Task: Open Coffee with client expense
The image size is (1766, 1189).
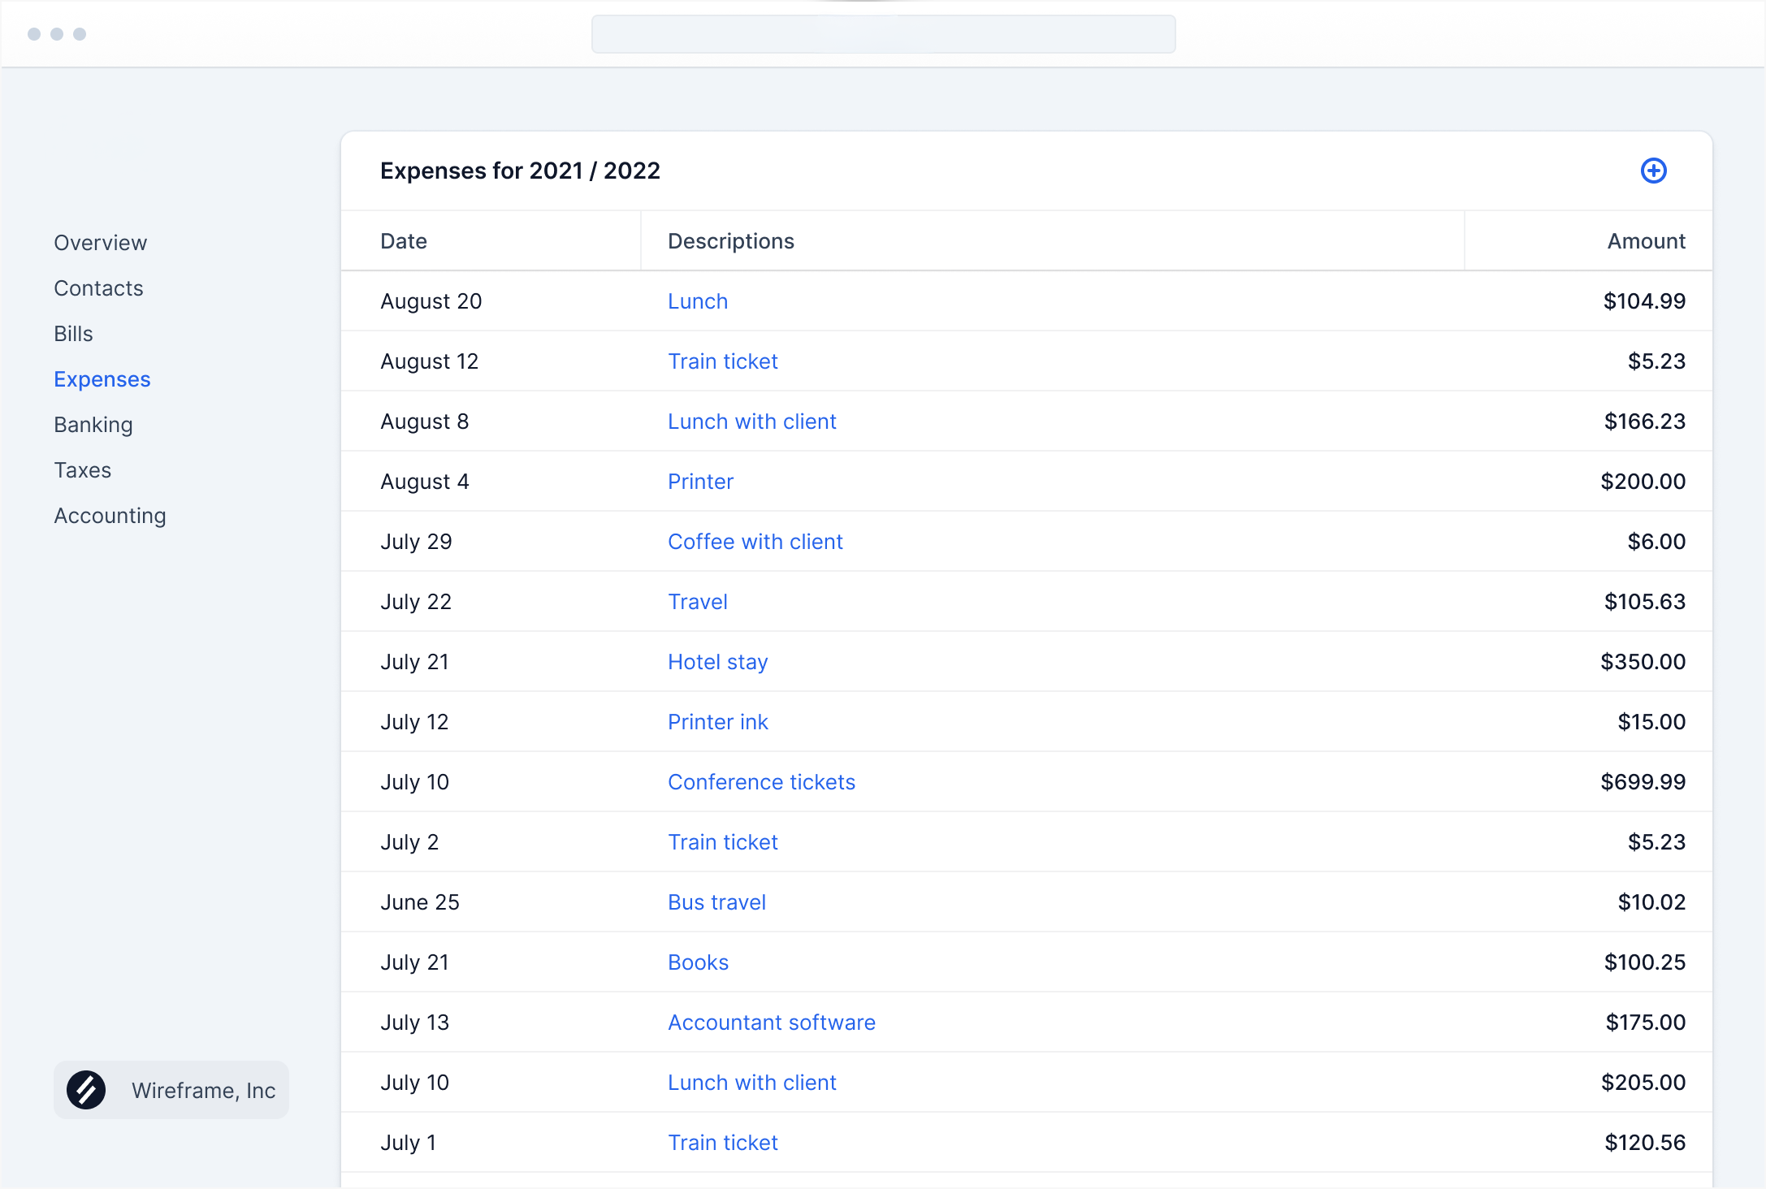Action: (x=755, y=542)
